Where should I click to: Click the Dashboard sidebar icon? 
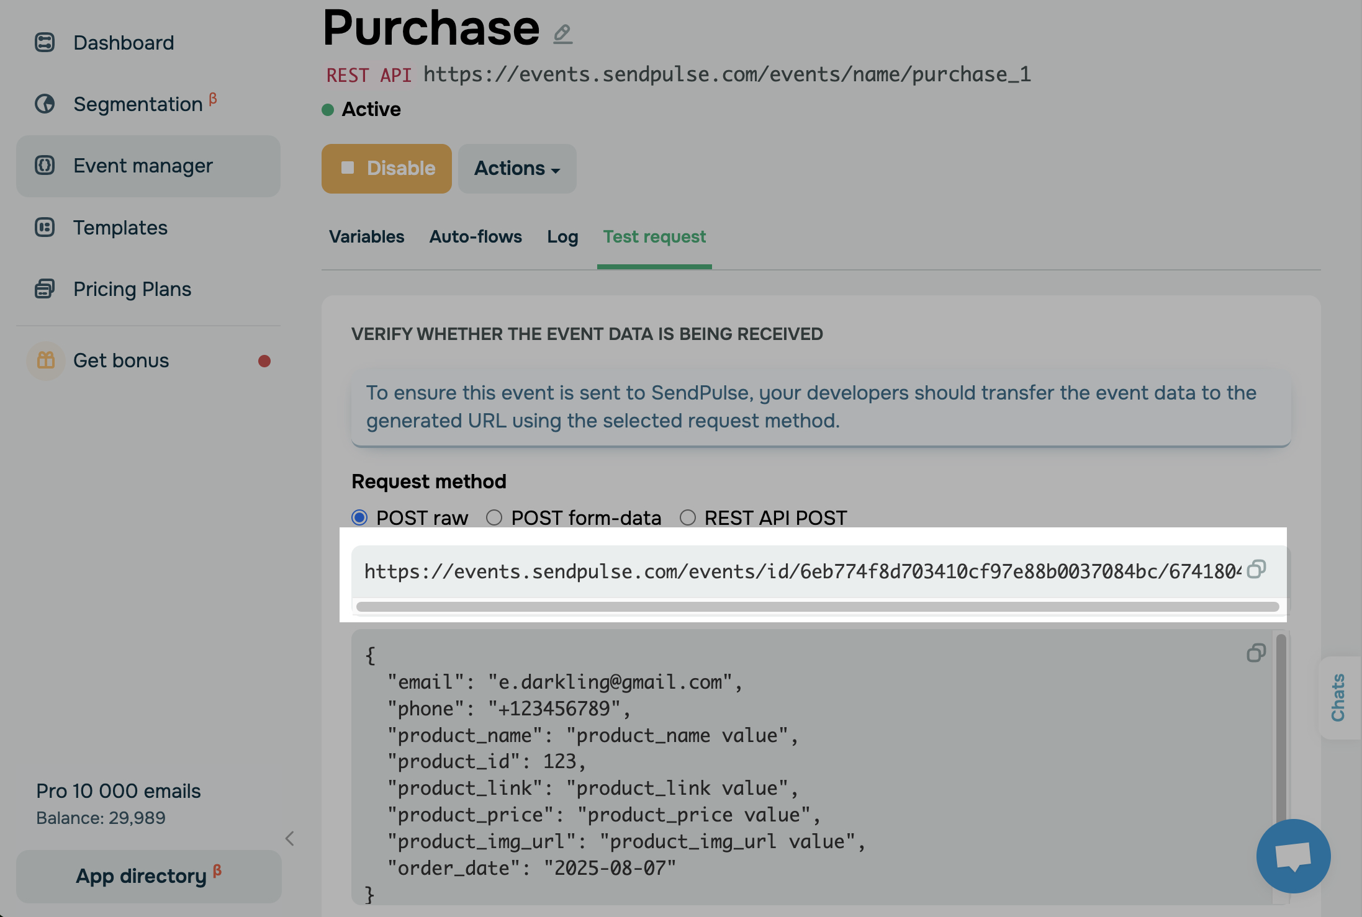click(45, 42)
